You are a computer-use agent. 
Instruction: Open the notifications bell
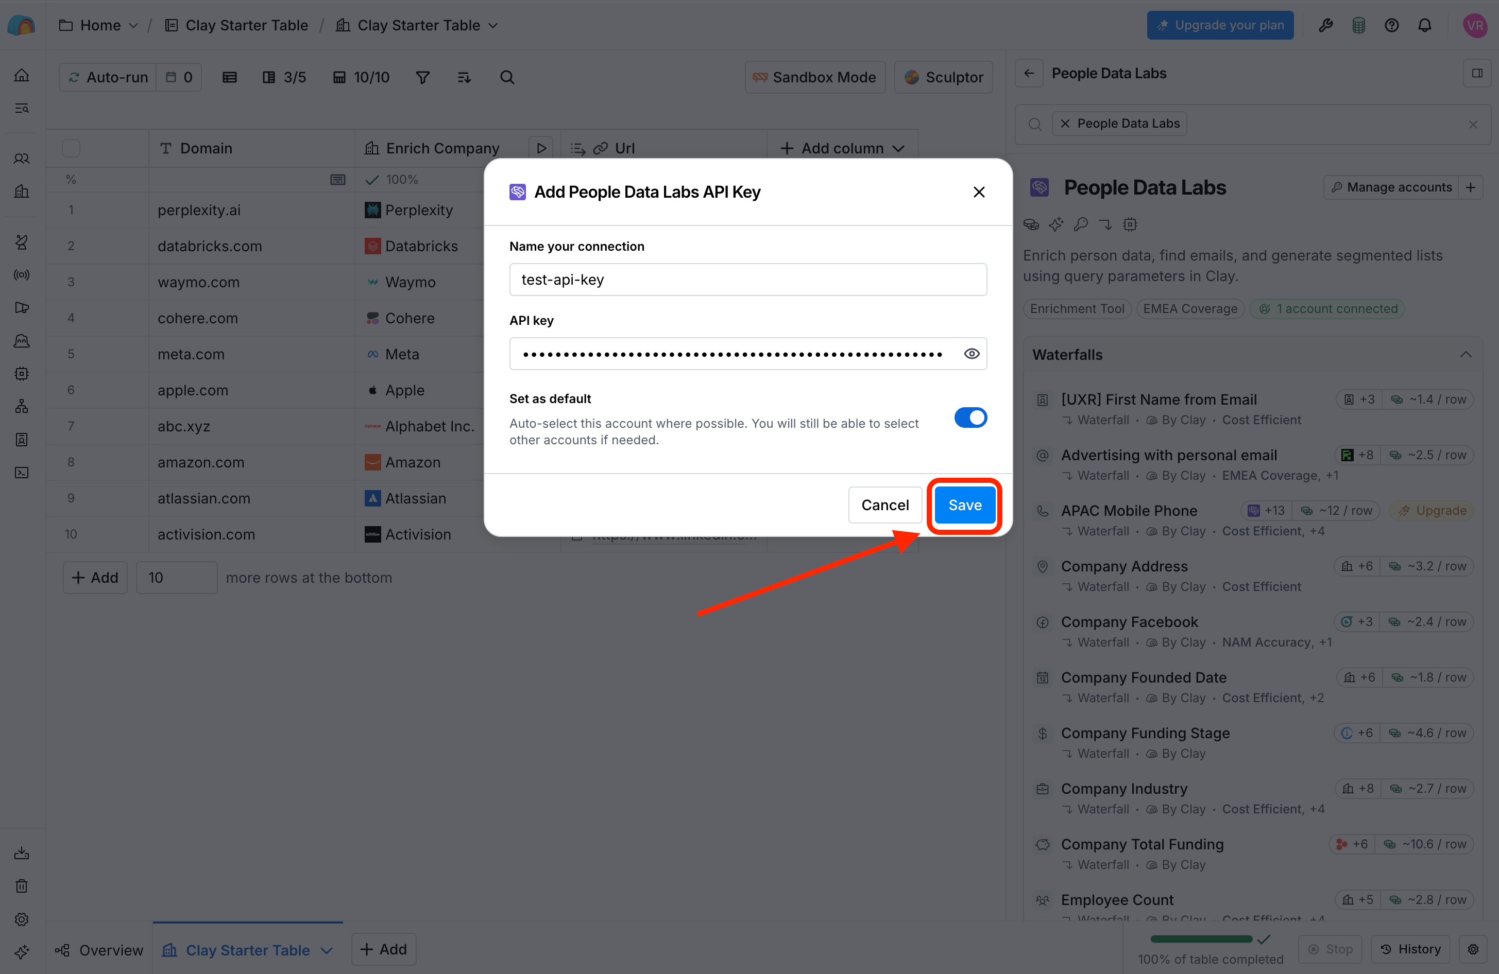pyautogui.click(x=1425, y=25)
